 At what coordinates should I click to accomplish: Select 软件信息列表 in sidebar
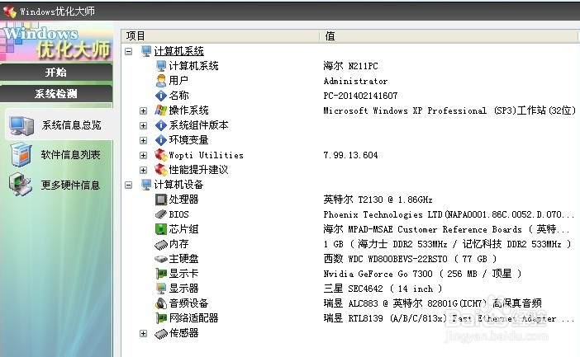pyautogui.click(x=71, y=155)
